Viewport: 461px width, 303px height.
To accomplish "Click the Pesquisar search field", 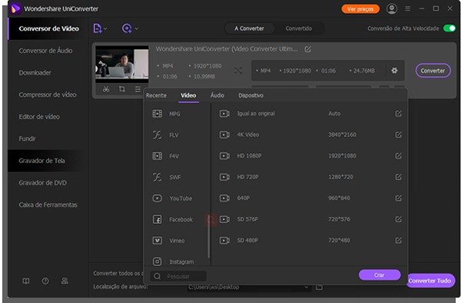I will (x=178, y=276).
